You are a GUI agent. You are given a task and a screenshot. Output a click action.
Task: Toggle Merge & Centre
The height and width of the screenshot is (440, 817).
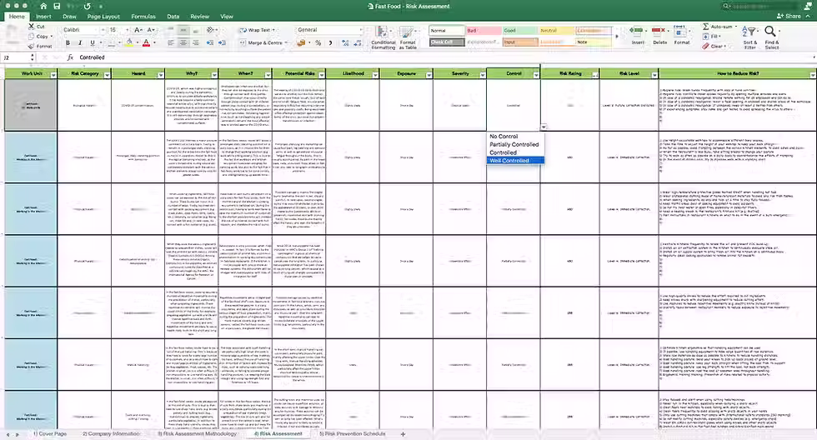point(263,42)
